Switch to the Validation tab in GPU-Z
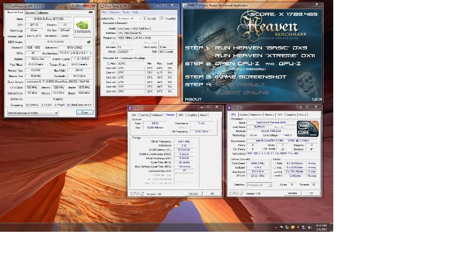Viewport: 454px width, 259px height. (x=43, y=12)
